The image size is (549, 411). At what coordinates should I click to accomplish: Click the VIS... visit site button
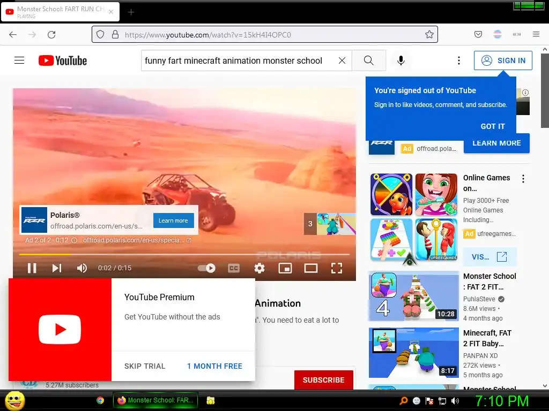click(489, 257)
